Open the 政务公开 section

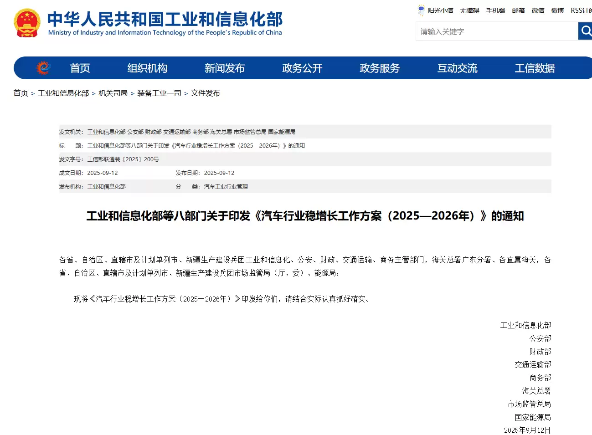click(302, 68)
